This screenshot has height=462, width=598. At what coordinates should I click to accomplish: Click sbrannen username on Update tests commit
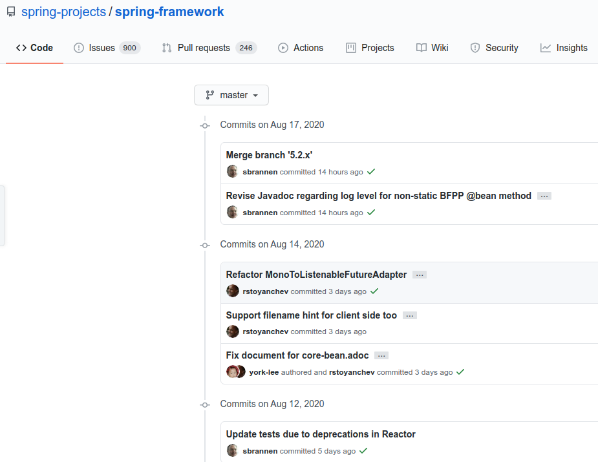pos(260,451)
